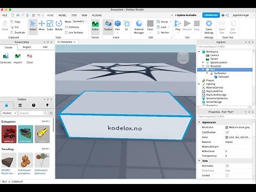Open Material Manager
Viewport: 256px width, 192px height.
coord(139,27)
